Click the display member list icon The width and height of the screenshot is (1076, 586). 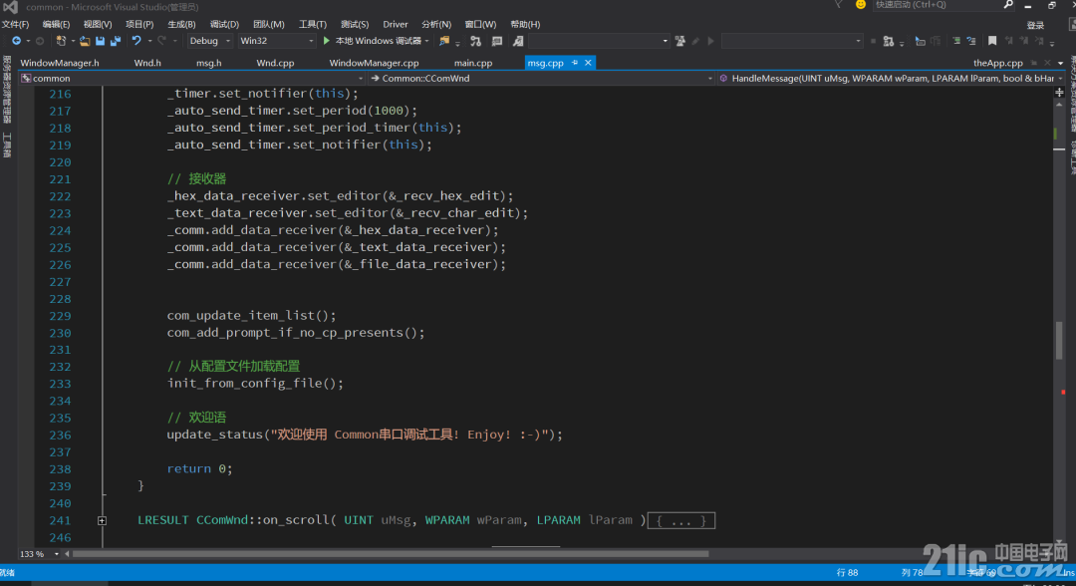921,41
